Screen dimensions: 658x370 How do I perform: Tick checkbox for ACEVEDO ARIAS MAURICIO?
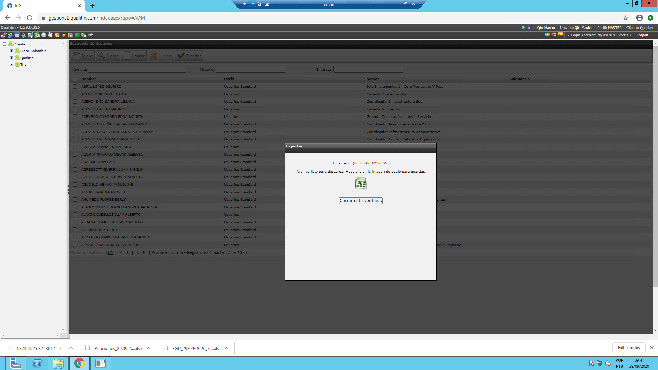point(75,109)
